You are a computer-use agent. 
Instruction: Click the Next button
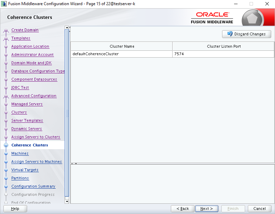(x=207, y=209)
